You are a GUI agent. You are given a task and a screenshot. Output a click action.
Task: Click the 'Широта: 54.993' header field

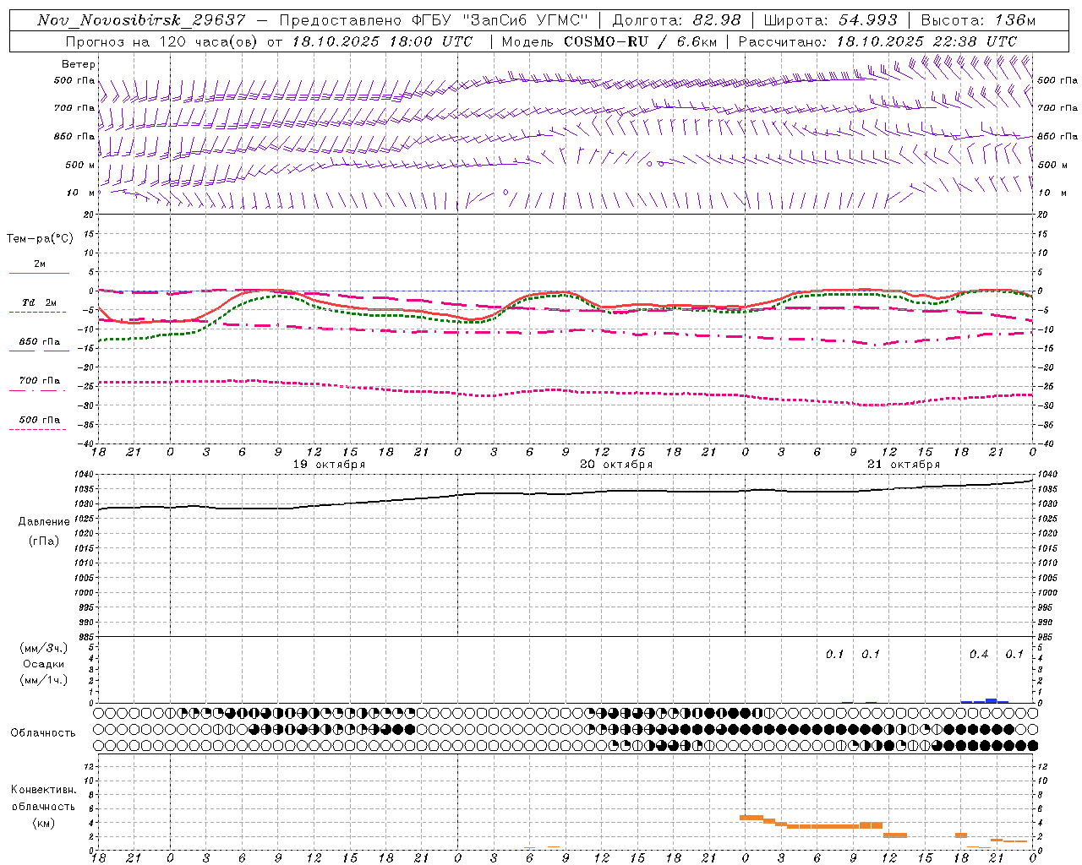tap(829, 20)
